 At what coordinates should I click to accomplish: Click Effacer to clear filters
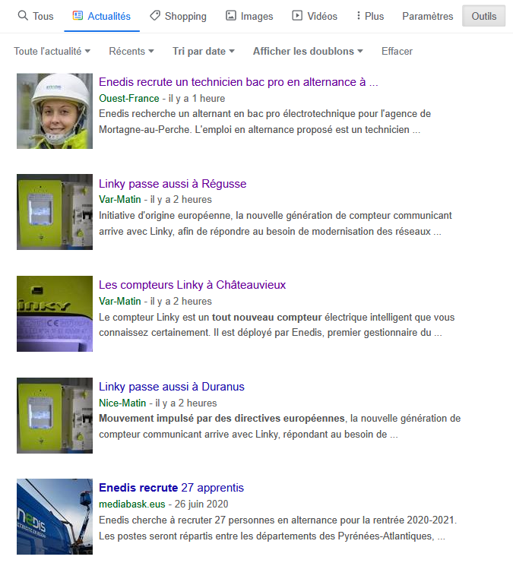(397, 52)
